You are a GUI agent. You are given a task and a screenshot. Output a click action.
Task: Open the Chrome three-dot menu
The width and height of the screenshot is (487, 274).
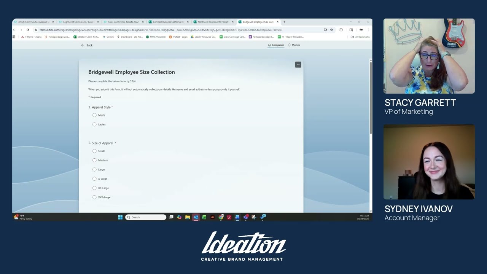click(x=368, y=30)
